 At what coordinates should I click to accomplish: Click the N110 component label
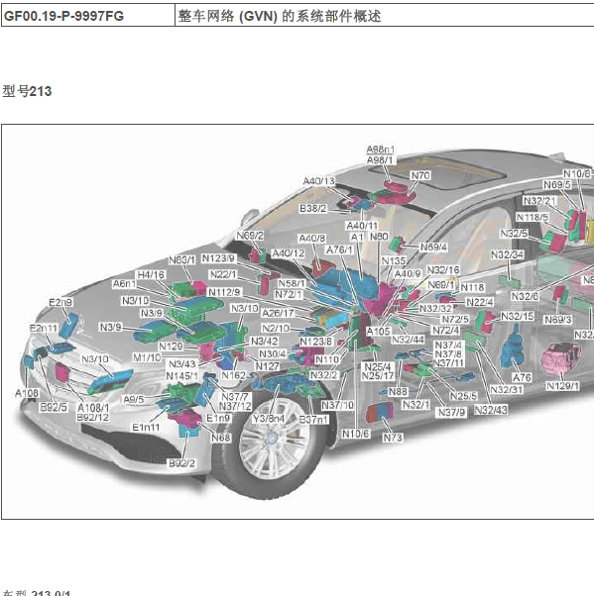(327, 360)
